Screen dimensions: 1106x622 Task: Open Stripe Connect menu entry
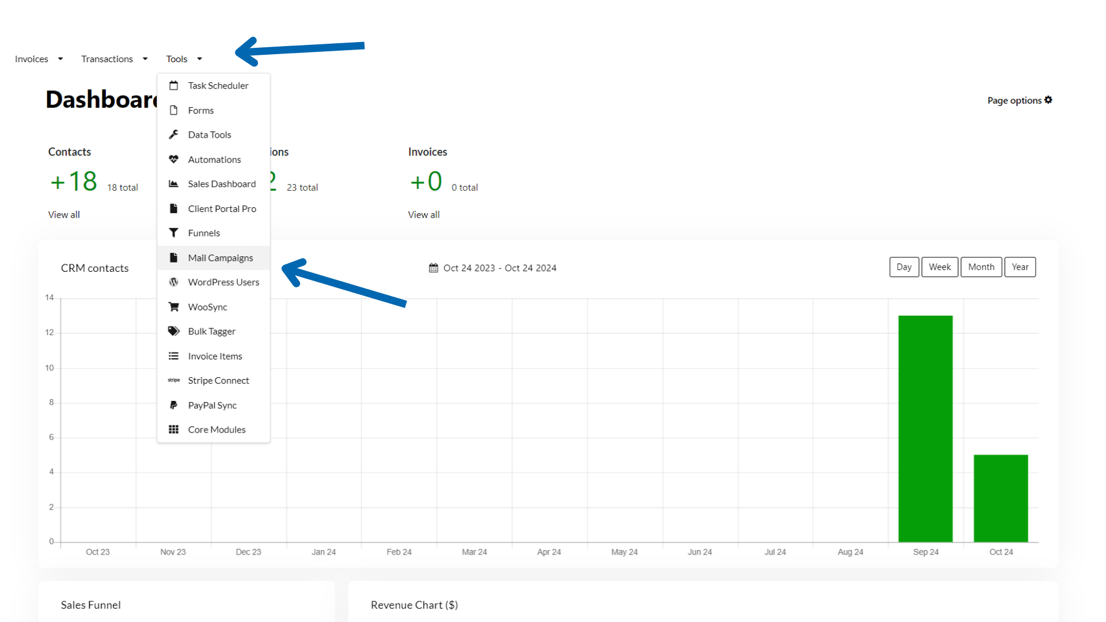click(218, 381)
